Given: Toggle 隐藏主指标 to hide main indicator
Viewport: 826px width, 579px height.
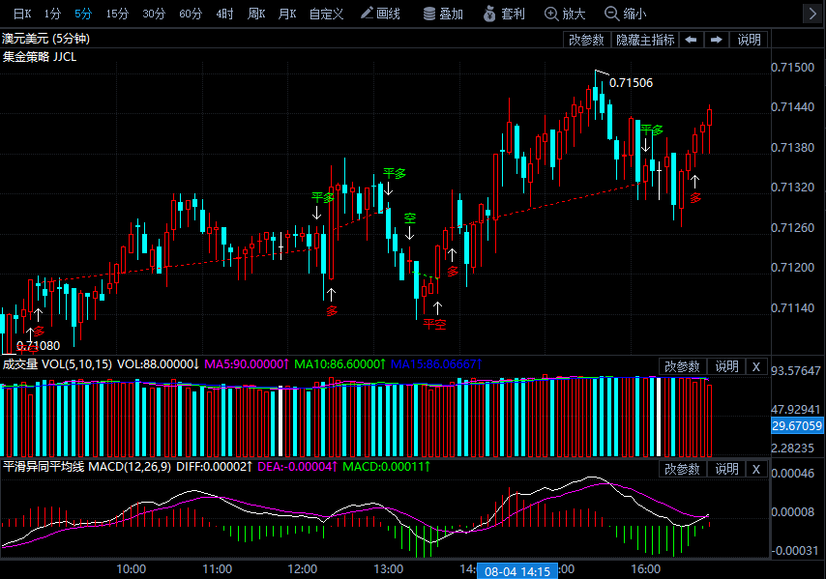Looking at the screenshot, I should (645, 40).
